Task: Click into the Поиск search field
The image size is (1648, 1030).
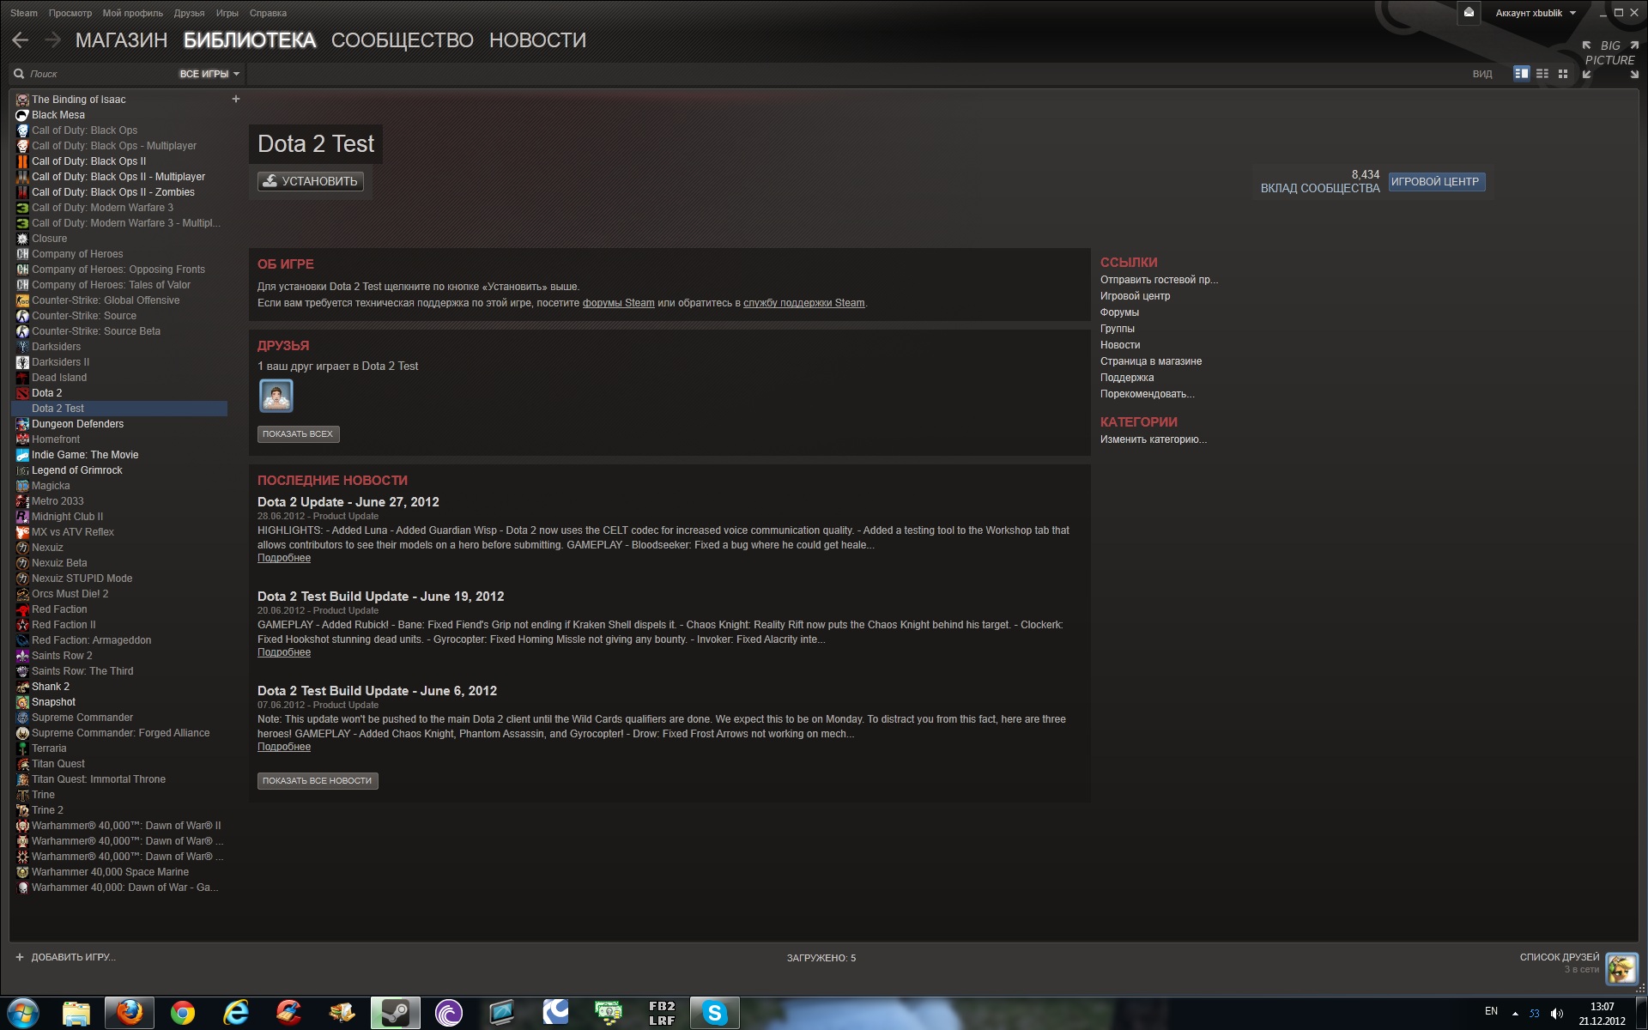Action: pyautogui.click(x=94, y=74)
